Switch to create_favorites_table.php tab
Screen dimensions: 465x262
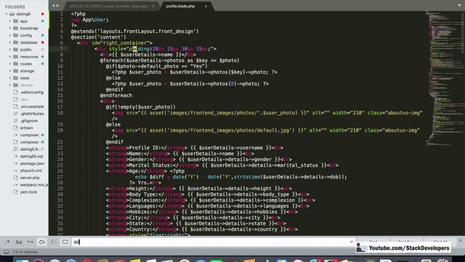[108, 7]
